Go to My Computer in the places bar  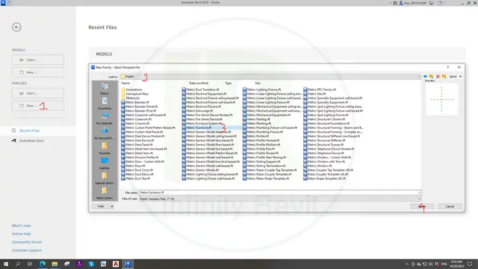click(x=104, y=118)
